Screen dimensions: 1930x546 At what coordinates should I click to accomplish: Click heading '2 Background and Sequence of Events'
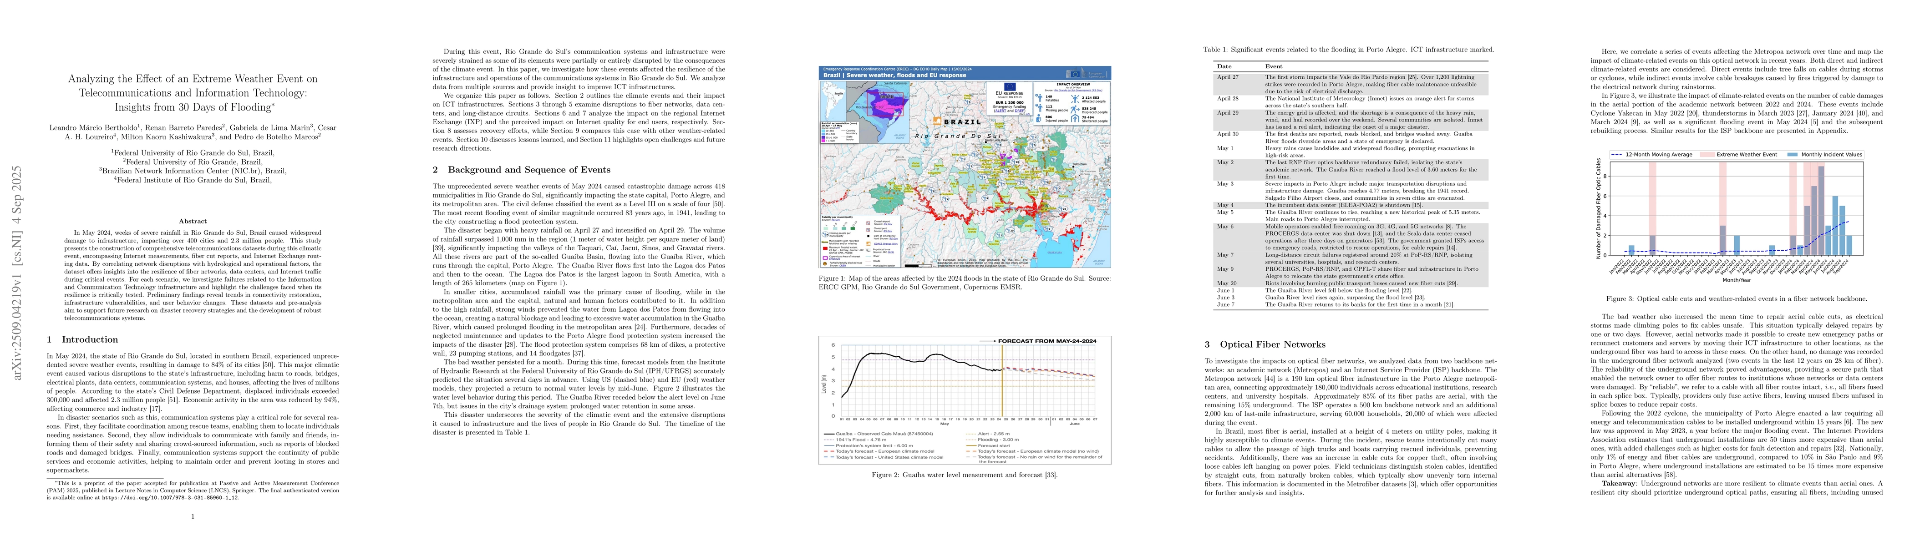(x=522, y=170)
